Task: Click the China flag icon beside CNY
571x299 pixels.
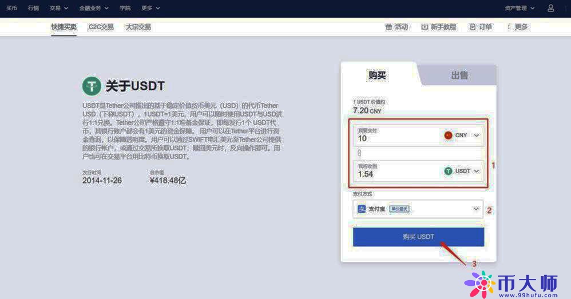Action: (448, 135)
